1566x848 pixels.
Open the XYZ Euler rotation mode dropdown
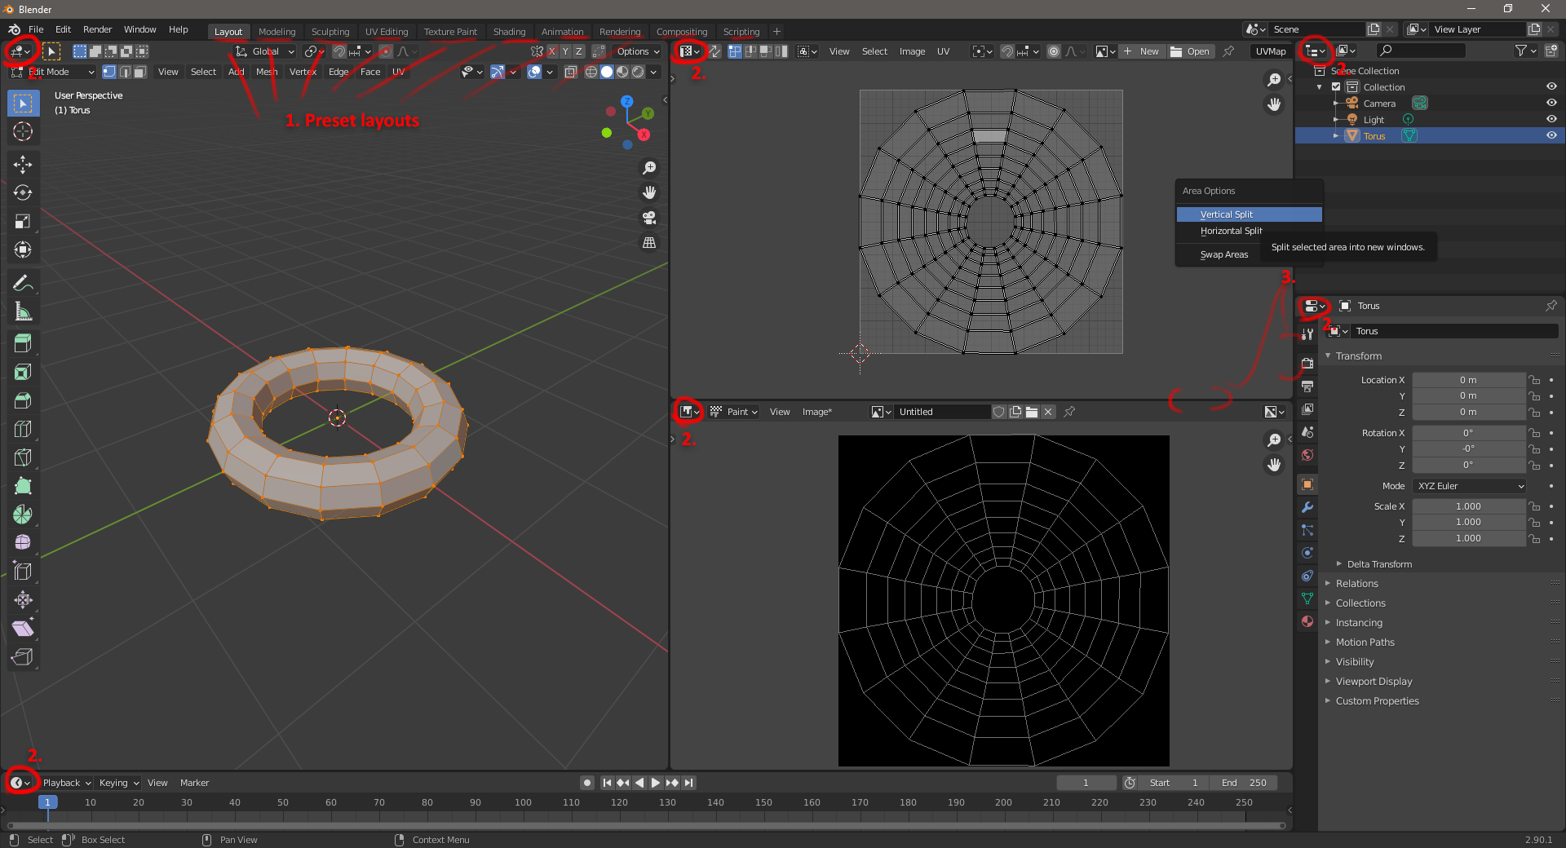coord(1469,486)
